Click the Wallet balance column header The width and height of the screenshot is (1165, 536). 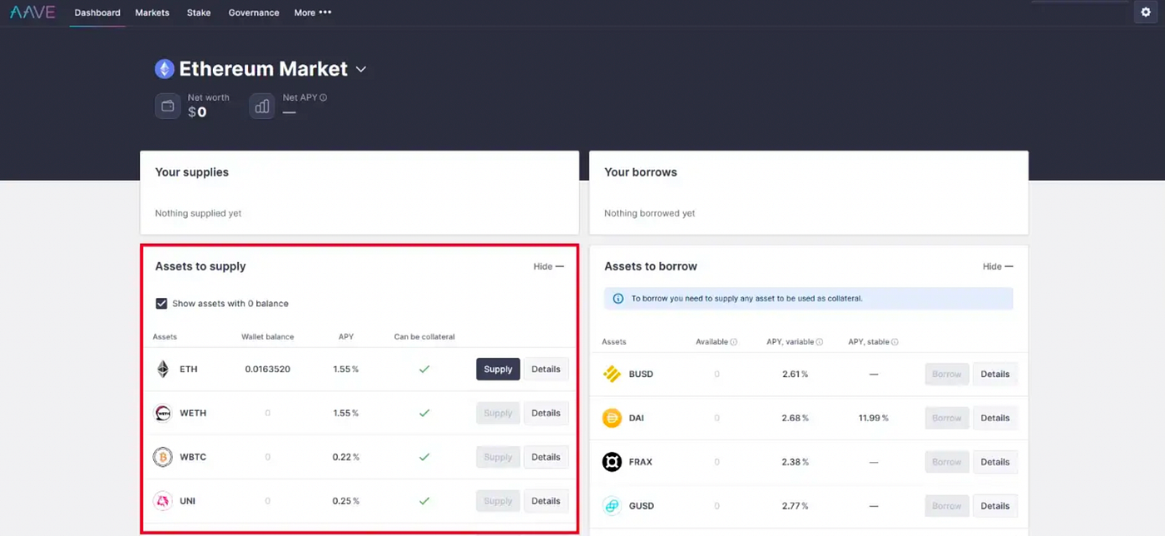268,337
